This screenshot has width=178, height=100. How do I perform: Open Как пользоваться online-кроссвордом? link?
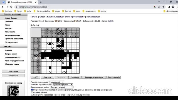(x=66, y=17)
